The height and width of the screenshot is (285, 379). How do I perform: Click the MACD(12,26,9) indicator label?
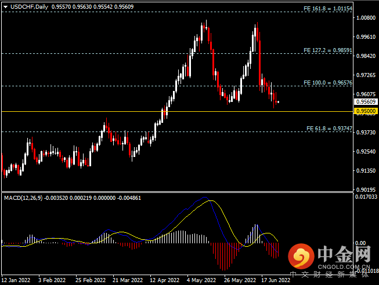pyautogui.click(x=23, y=198)
